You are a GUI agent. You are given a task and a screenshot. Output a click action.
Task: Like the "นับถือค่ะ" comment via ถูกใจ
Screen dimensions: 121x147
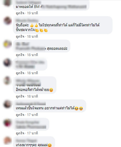[20, 37]
